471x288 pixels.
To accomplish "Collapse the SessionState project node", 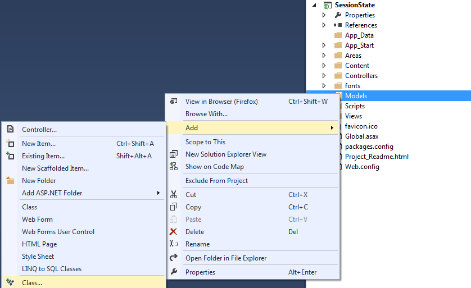I will 315,5.
